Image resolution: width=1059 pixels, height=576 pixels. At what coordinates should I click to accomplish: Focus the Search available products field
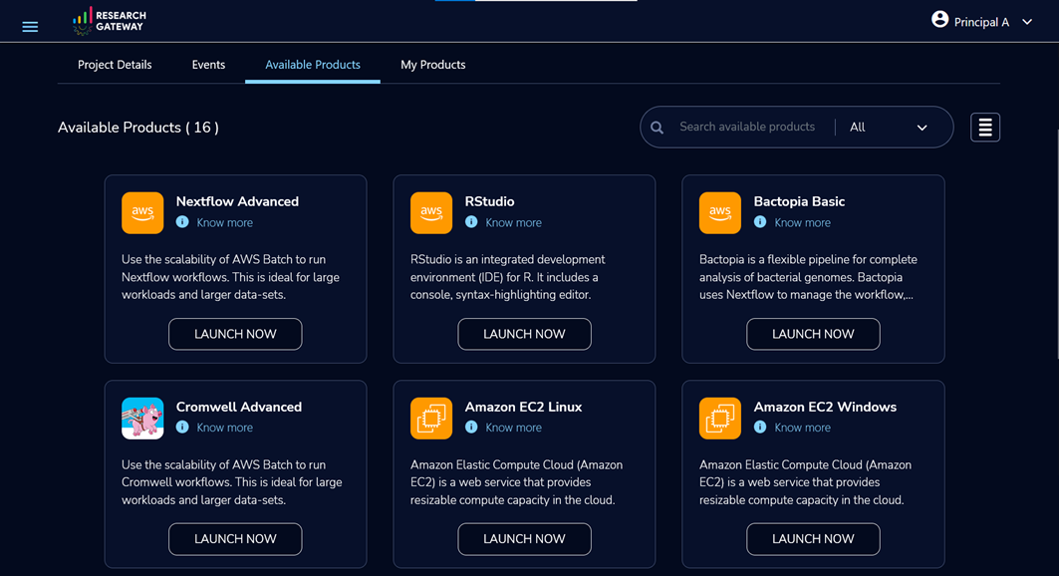[747, 127]
